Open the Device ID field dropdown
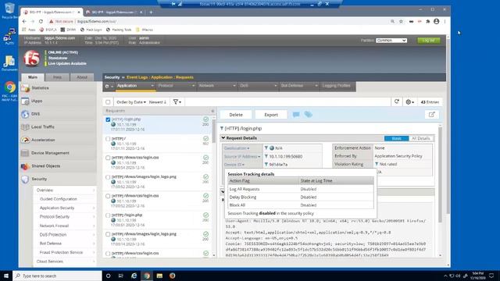The width and height of the screenshot is (500, 281). 234,165
